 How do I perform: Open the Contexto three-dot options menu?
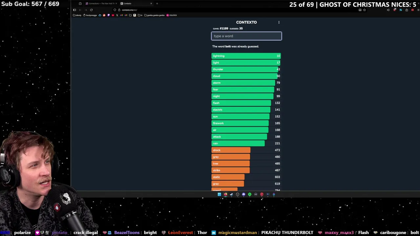[279, 22]
